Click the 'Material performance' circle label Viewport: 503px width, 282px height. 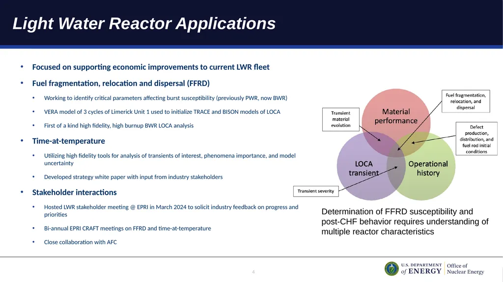pyautogui.click(x=396, y=116)
